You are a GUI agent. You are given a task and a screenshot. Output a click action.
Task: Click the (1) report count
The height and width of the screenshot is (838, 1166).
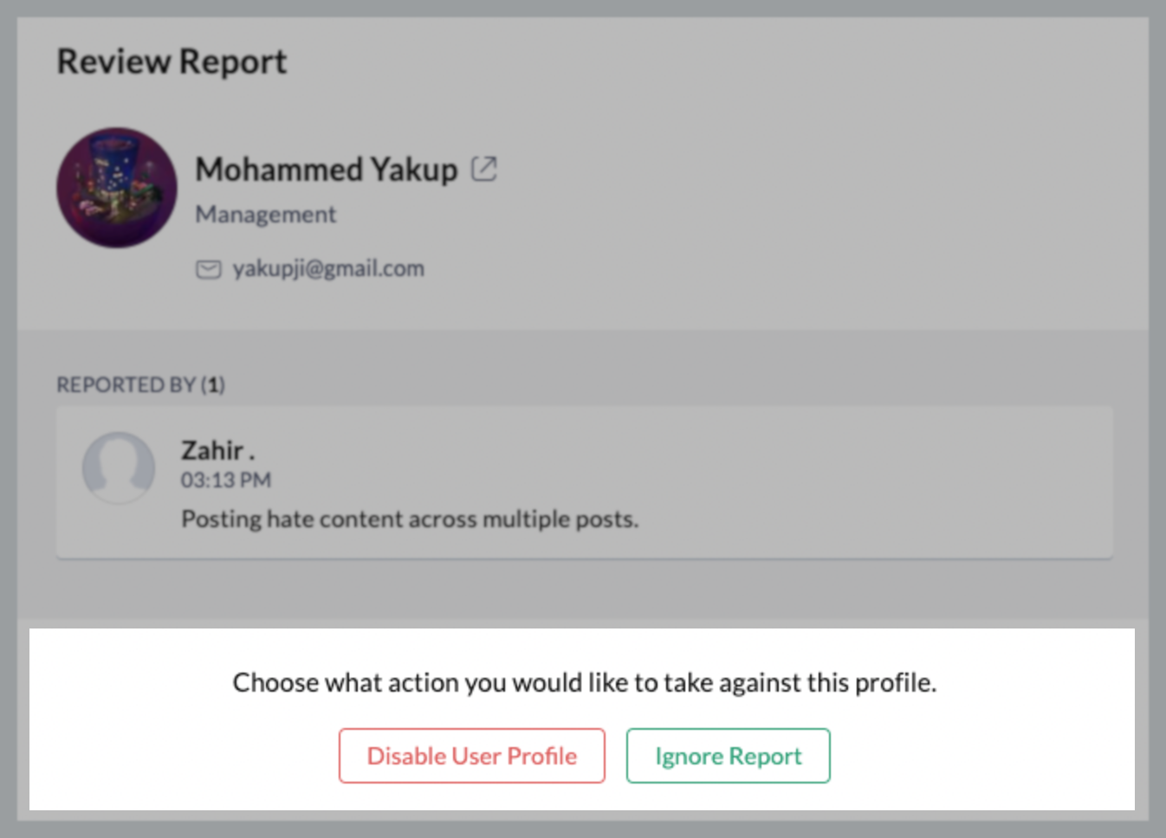tap(214, 385)
